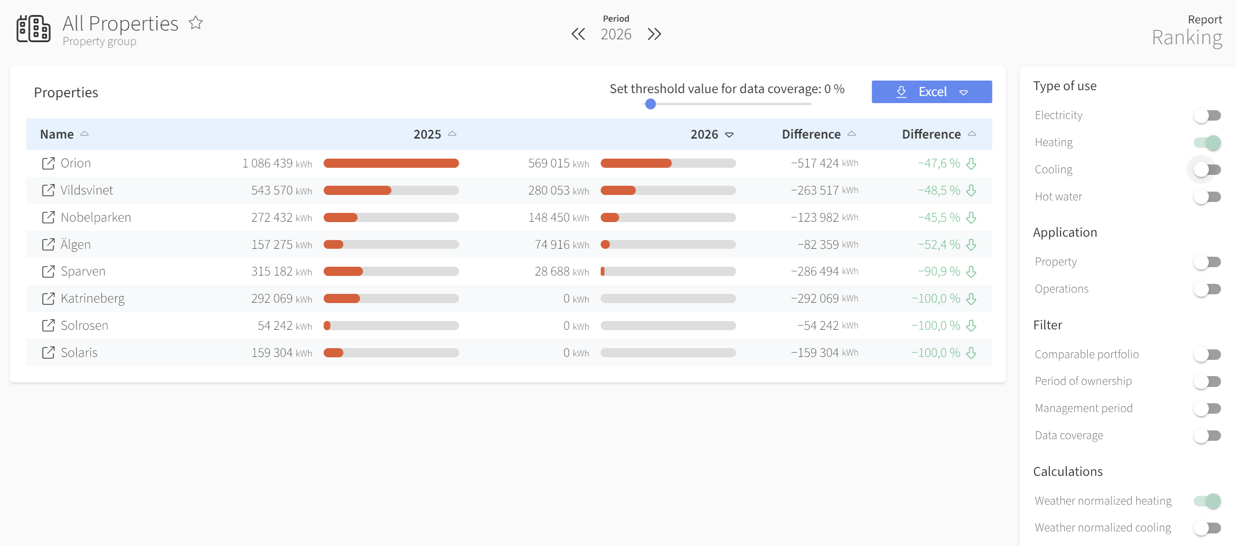The width and height of the screenshot is (1236, 546).
Task: Expand the Excel export dropdown arrow
Action: [x=964, y=93]
